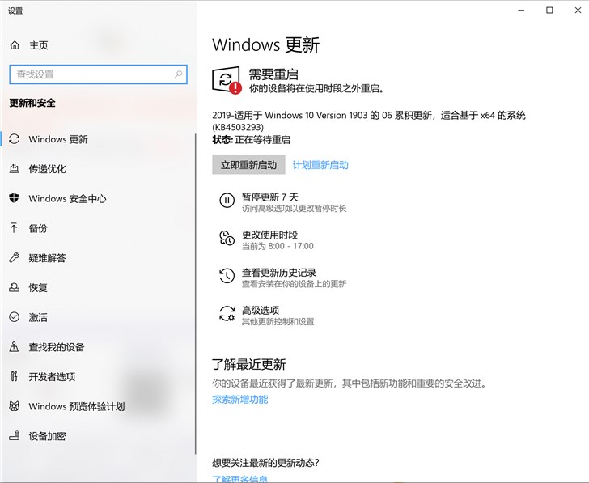Minimize the 设置 window
This screenshot has height=483, width=589.
(521, 11)
